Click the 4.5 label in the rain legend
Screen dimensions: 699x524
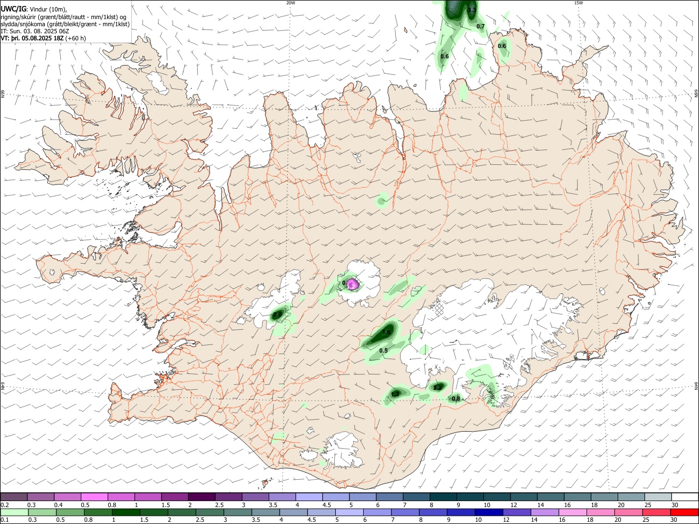tap(311, 520)
